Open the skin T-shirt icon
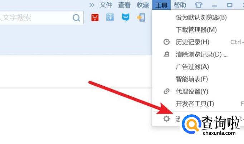This screenshot has height=144, width=244. point(199,5)
